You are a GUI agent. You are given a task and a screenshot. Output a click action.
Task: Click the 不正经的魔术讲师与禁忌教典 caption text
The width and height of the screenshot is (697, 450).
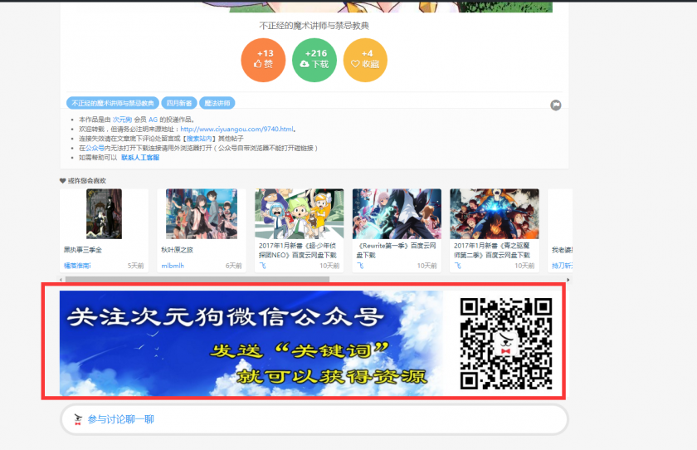click(x=314, y=26)
